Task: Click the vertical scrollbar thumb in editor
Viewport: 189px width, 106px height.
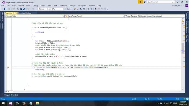Action: click(x=183, y=48)
